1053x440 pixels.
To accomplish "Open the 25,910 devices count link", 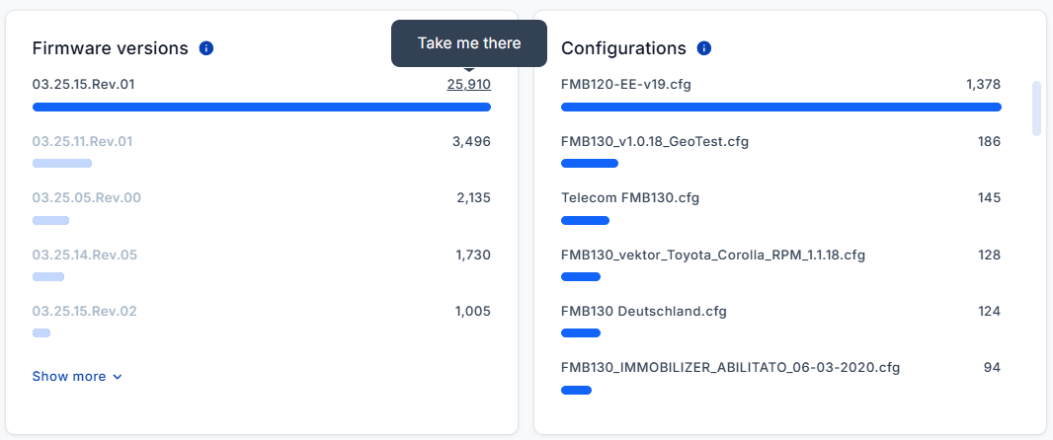I will pyautogui.click(x=468, y=85).
